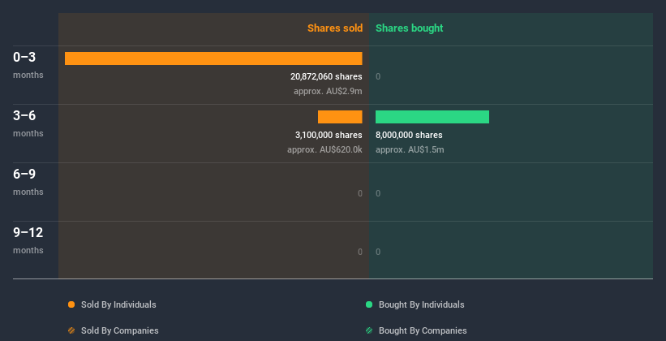Click the orange Sold By Individuals legend dot
Screen dimensions: 666x341
[71, 304]
